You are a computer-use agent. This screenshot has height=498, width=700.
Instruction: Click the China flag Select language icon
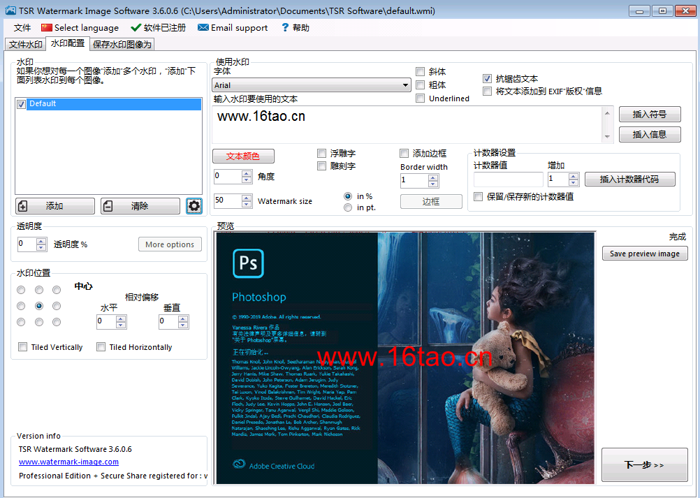coord(47,27)
